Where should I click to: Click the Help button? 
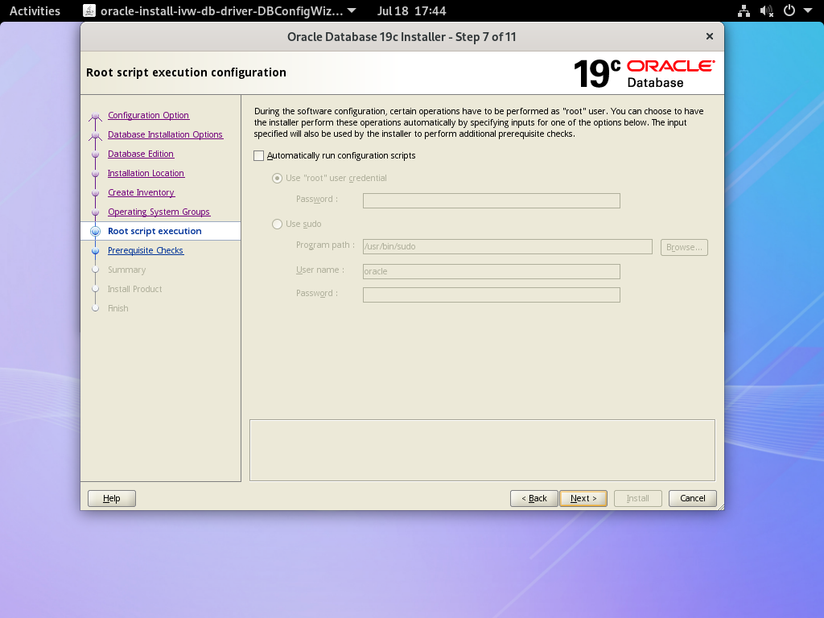coord(111,498)
